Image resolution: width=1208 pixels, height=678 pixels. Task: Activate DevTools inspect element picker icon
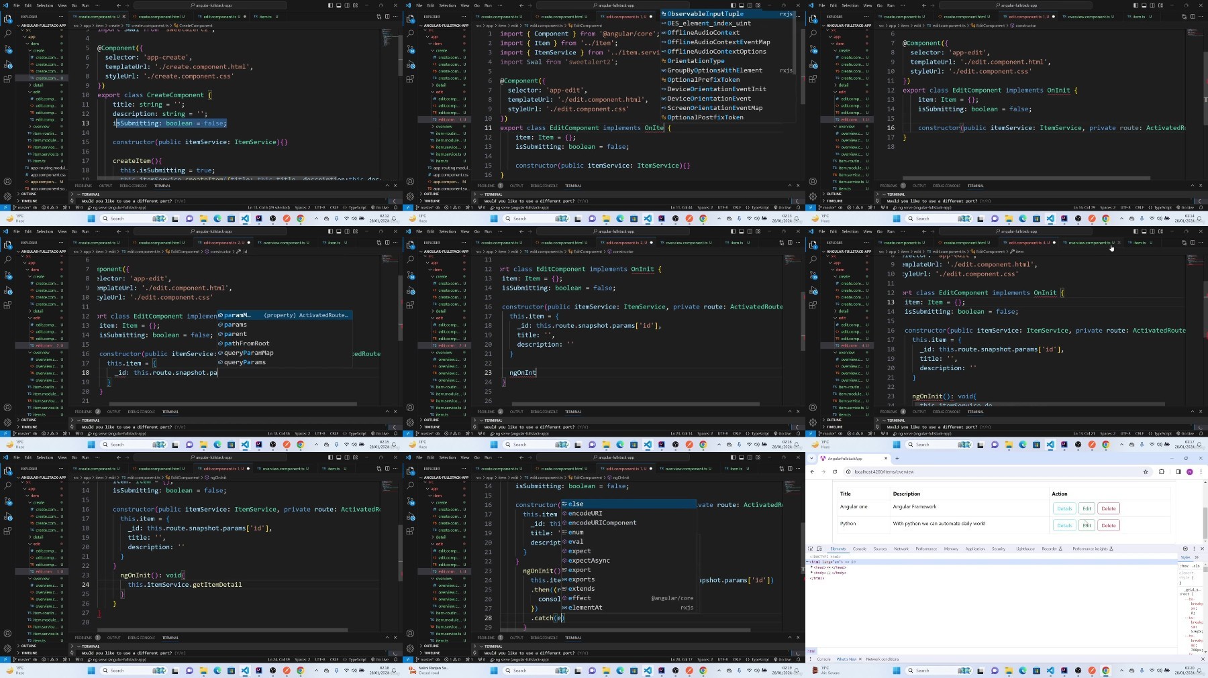(x=811, y=549)
